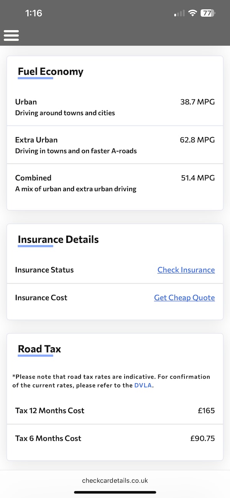Viewport: 230px width, 498px height.
Task: Open the hamburger menu
Action: [x=11, y=35]
